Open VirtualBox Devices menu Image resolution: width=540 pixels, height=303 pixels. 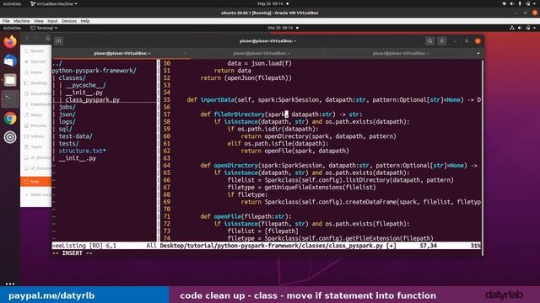69,21
